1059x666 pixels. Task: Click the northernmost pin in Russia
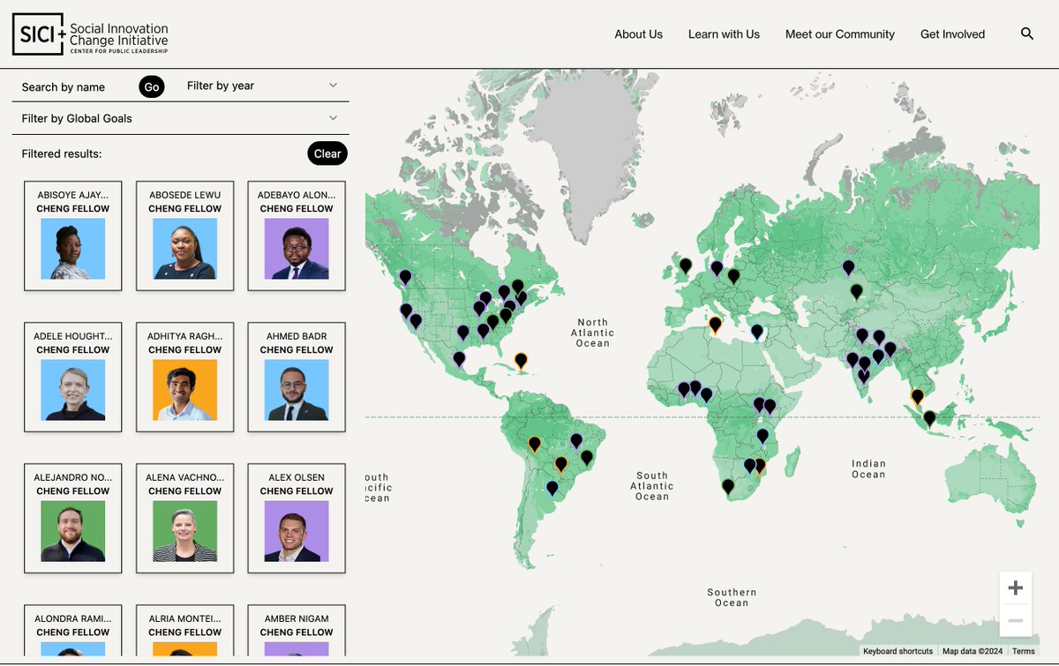click(848, 266)
